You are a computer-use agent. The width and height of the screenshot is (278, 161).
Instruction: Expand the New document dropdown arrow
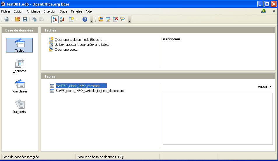(x=12, y=19)
